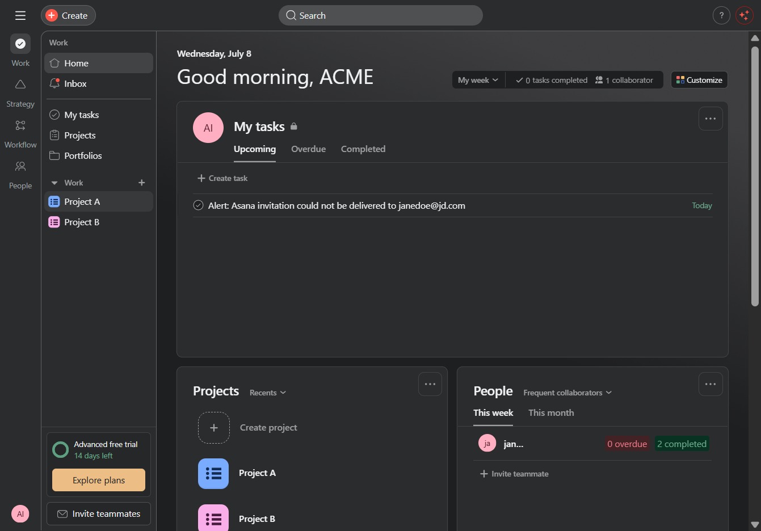
Task: Click the Search field
Action: coord(381,15)
